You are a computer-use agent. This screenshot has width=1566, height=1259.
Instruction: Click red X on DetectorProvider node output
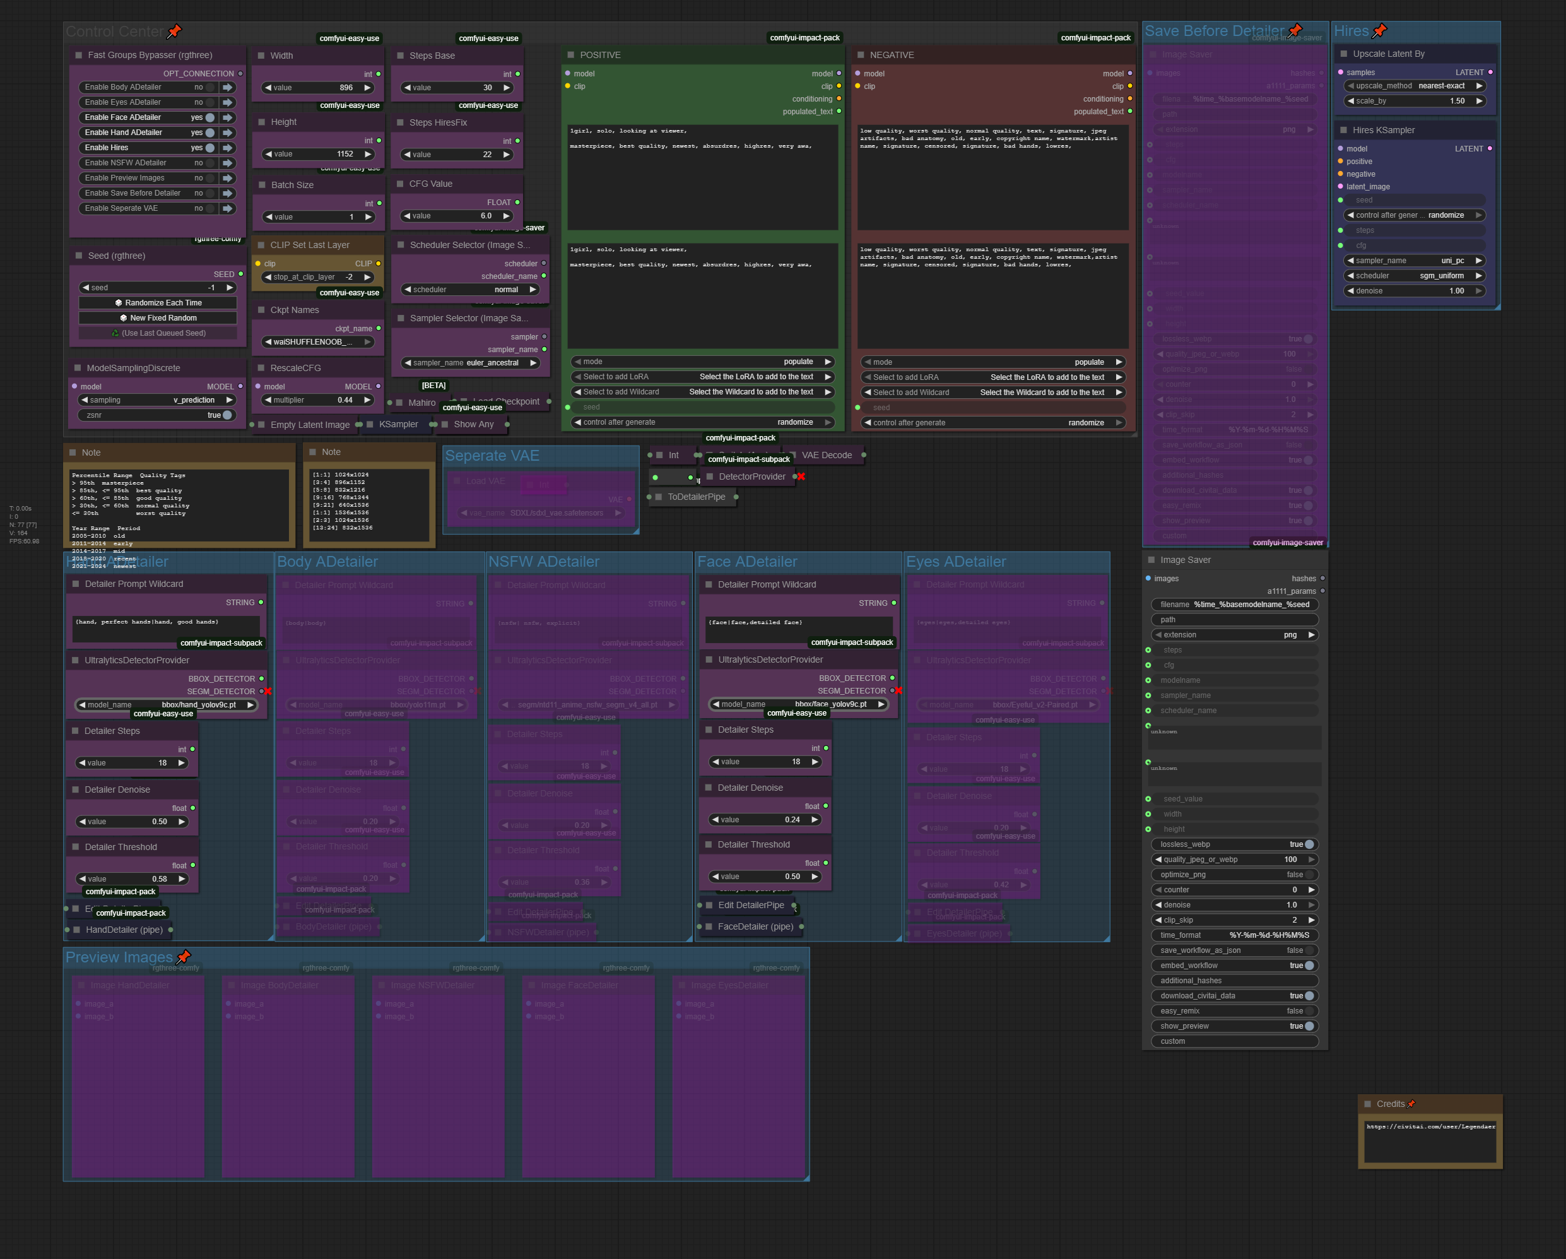point(801,476)
